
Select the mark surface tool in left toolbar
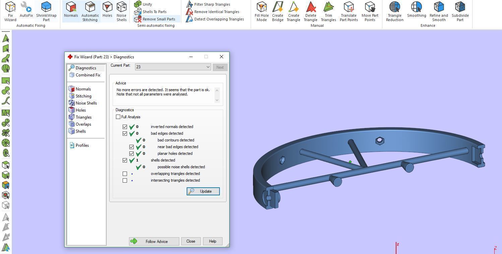point(6,59)
